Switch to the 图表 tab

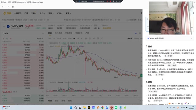click(x=50, y=33)
